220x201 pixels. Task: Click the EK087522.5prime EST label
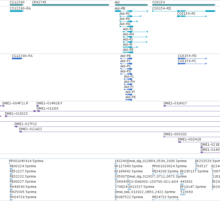[129, 197]
